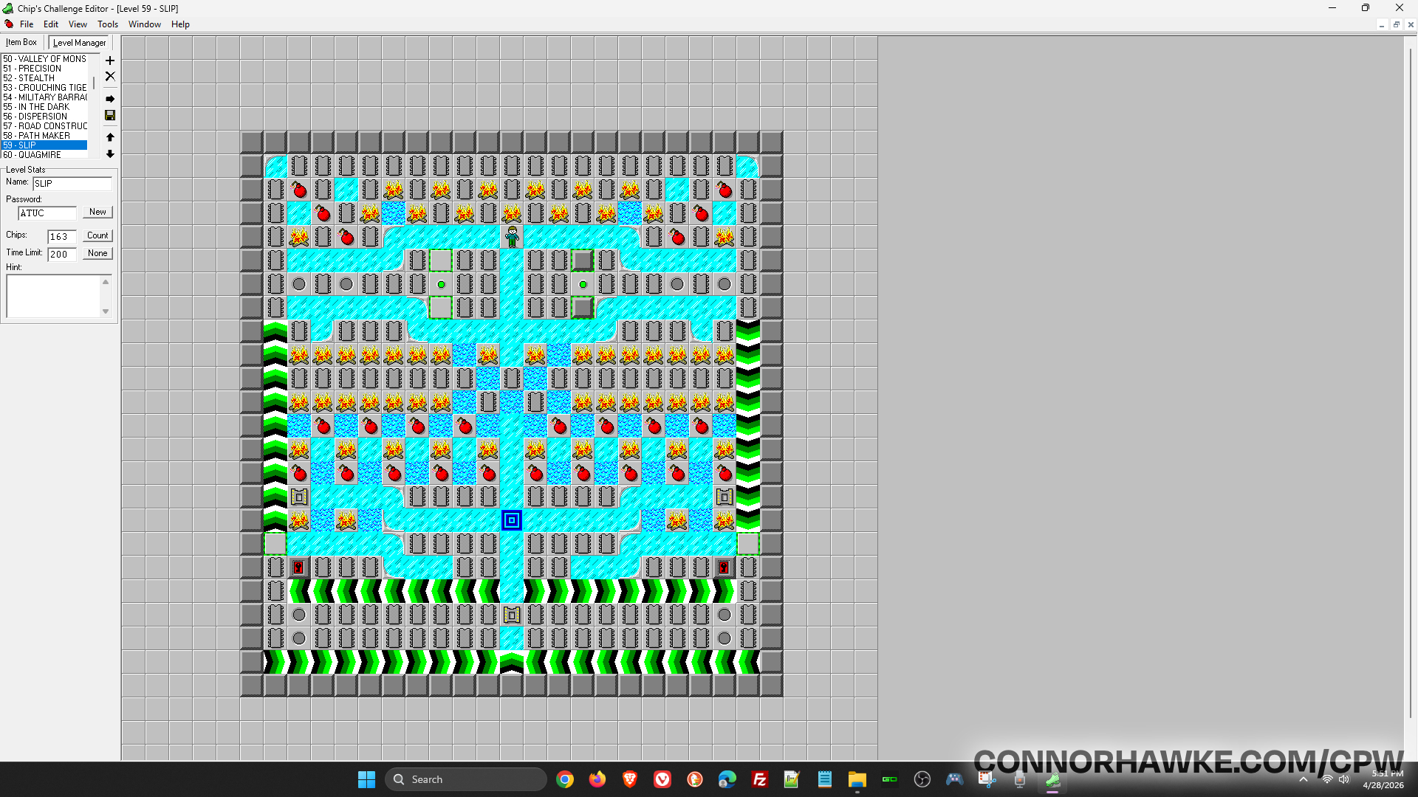Add a new level with plus icon

pyautogui.click(x=110, y=61)
